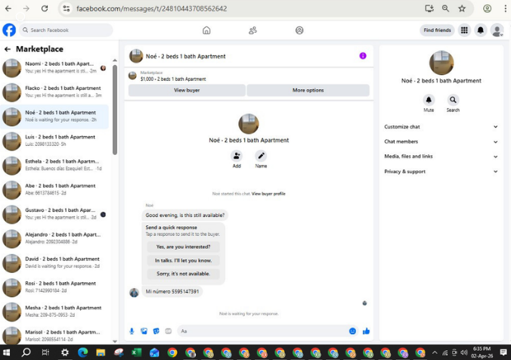The height and width of the screenshot is (360, 511).
Task: Send quick reply 'Yes, are you interested?'
Action: (183, 247)
